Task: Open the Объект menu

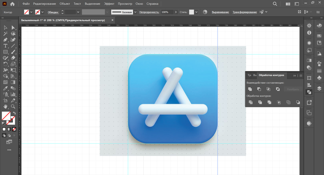Action: pos(65,4)
